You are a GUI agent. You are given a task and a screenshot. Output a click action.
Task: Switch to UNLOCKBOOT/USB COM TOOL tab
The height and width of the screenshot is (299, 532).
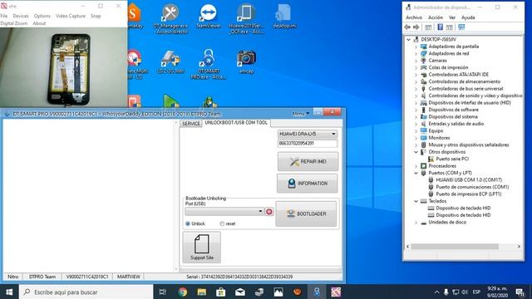tap(236, 123)
